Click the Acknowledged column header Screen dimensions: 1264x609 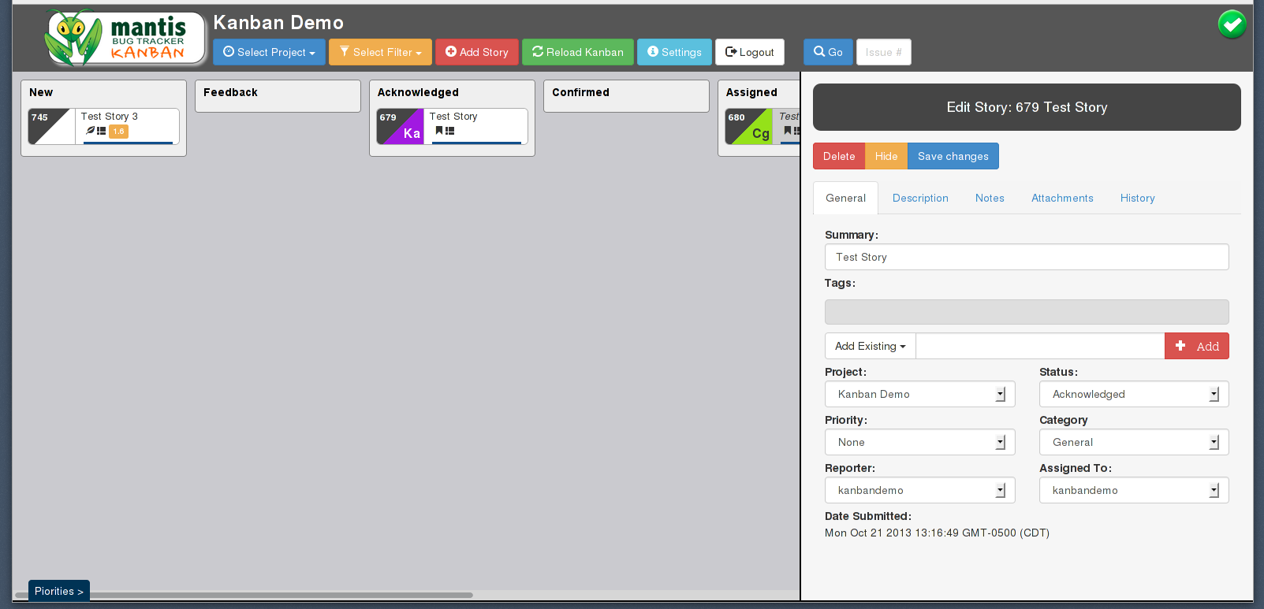coord(418,92)
